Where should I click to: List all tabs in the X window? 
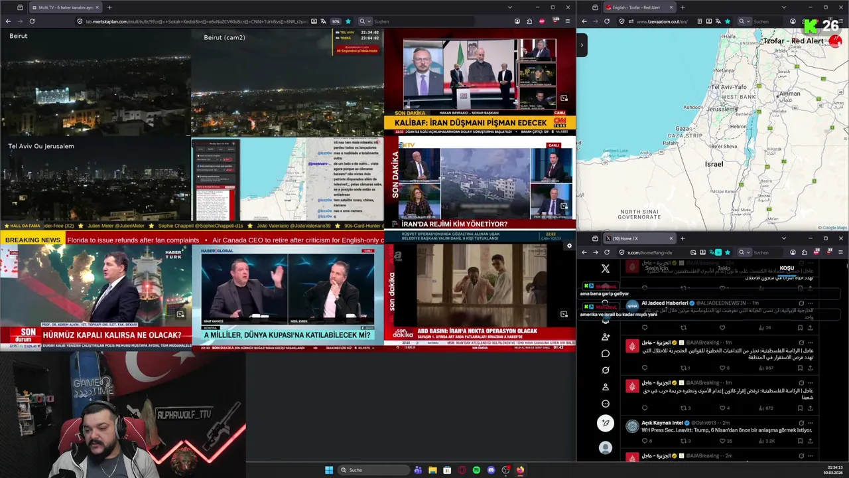(x=783, y=238)
